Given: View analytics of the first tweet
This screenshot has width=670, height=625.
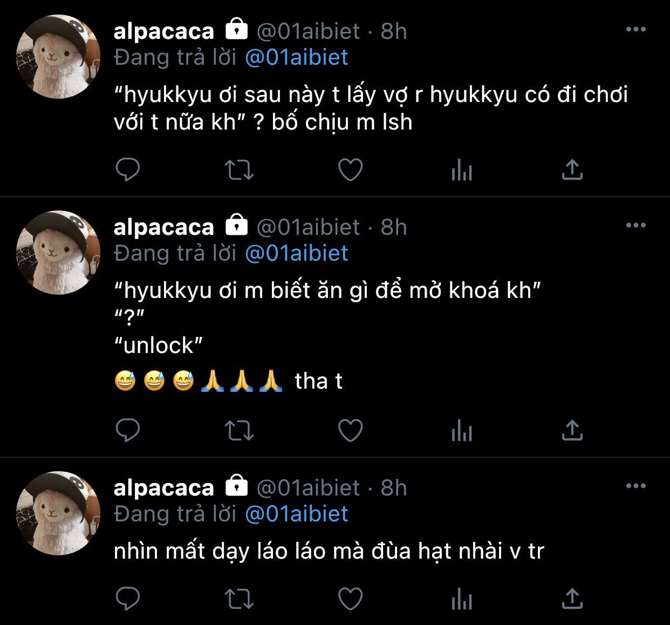Looking at the screenshot, I should coord(462,171).
